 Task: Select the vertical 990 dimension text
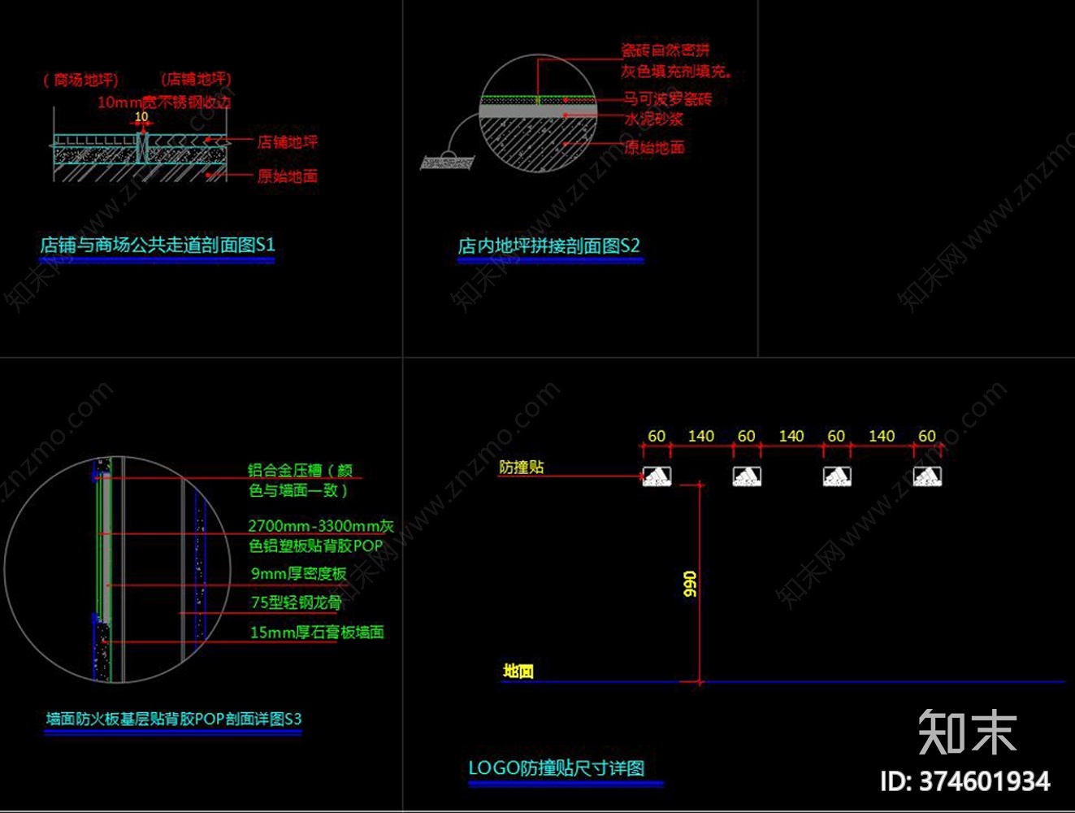pyautogui.click(x=690, y=584)
